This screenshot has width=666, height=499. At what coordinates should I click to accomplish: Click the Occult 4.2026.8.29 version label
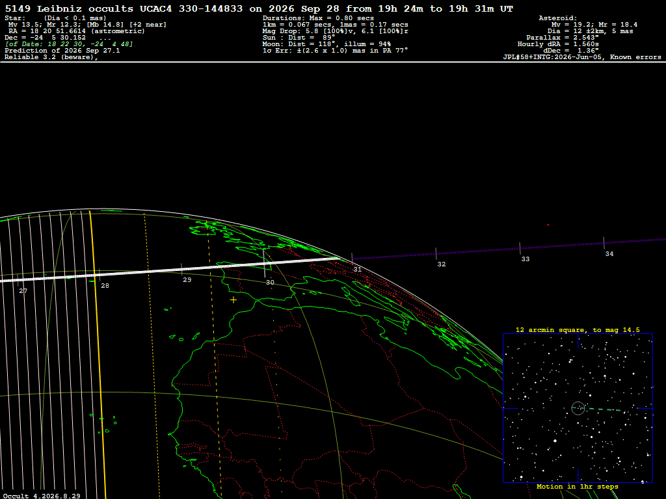(42, 496)
